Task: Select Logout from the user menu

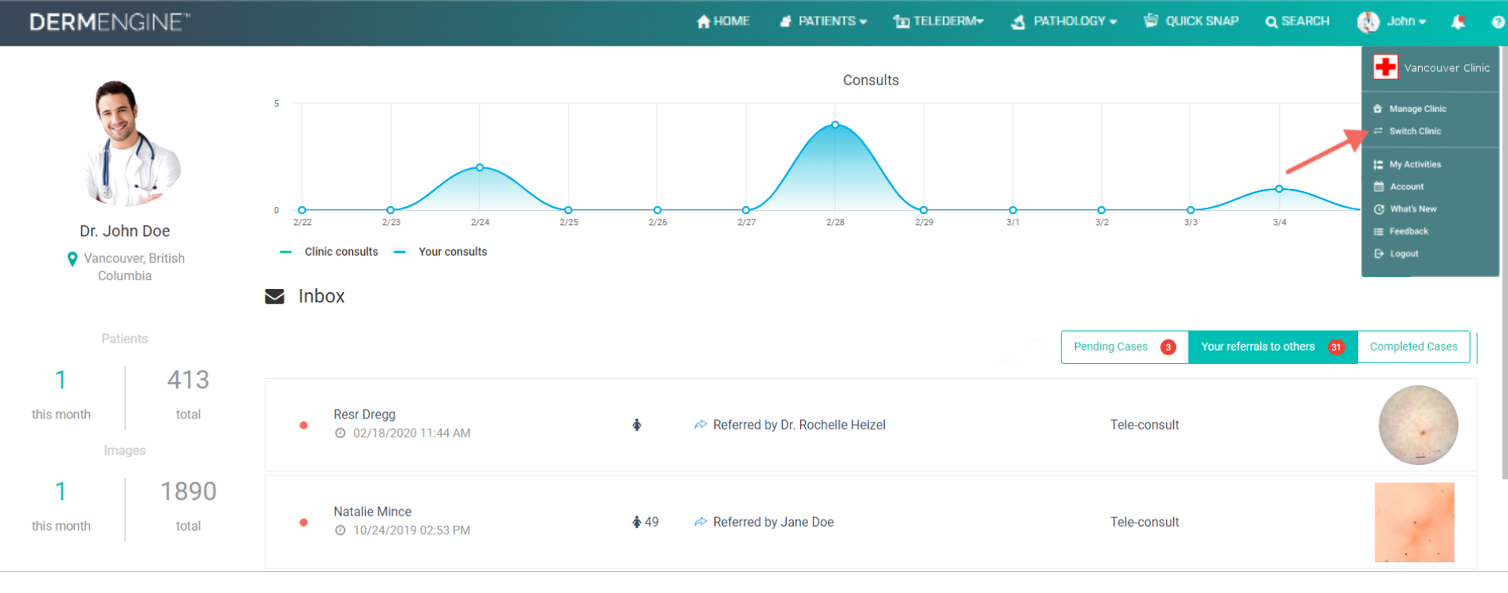Action: click(1404, 253)
